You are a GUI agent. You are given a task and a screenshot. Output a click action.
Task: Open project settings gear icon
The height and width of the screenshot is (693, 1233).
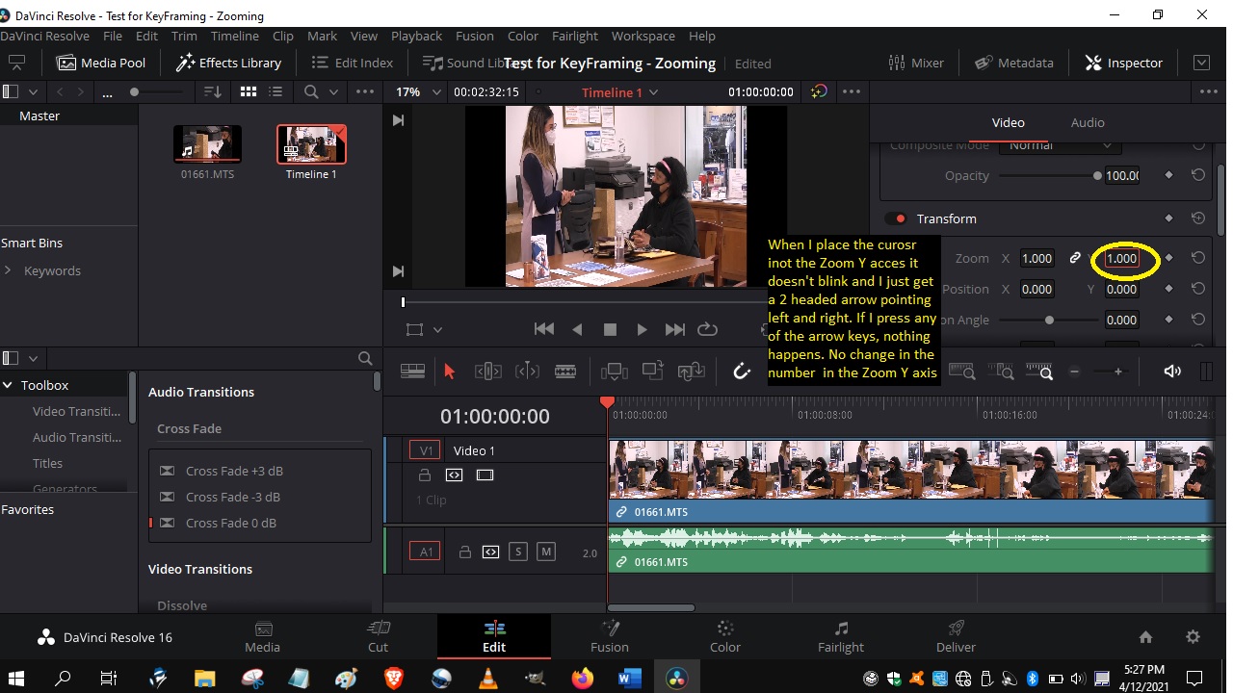1193,636
